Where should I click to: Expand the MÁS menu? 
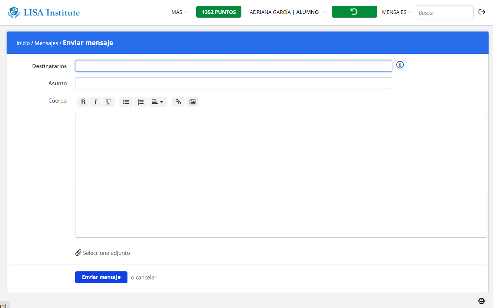179,12
